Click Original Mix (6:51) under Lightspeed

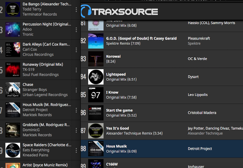point(121,79)
